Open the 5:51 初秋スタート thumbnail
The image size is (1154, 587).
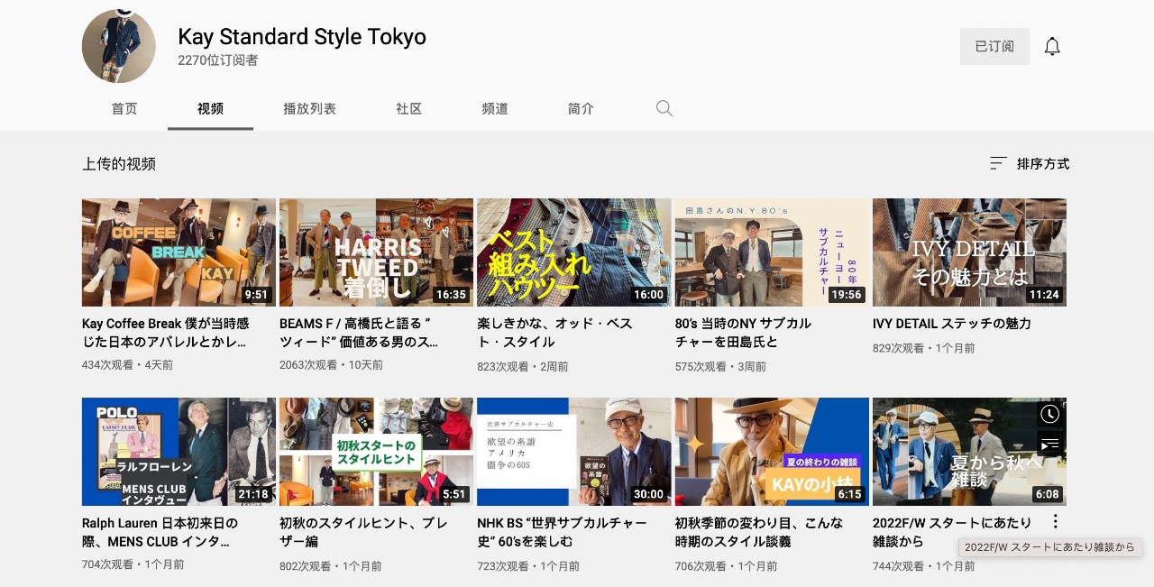[x=376, y=452]
